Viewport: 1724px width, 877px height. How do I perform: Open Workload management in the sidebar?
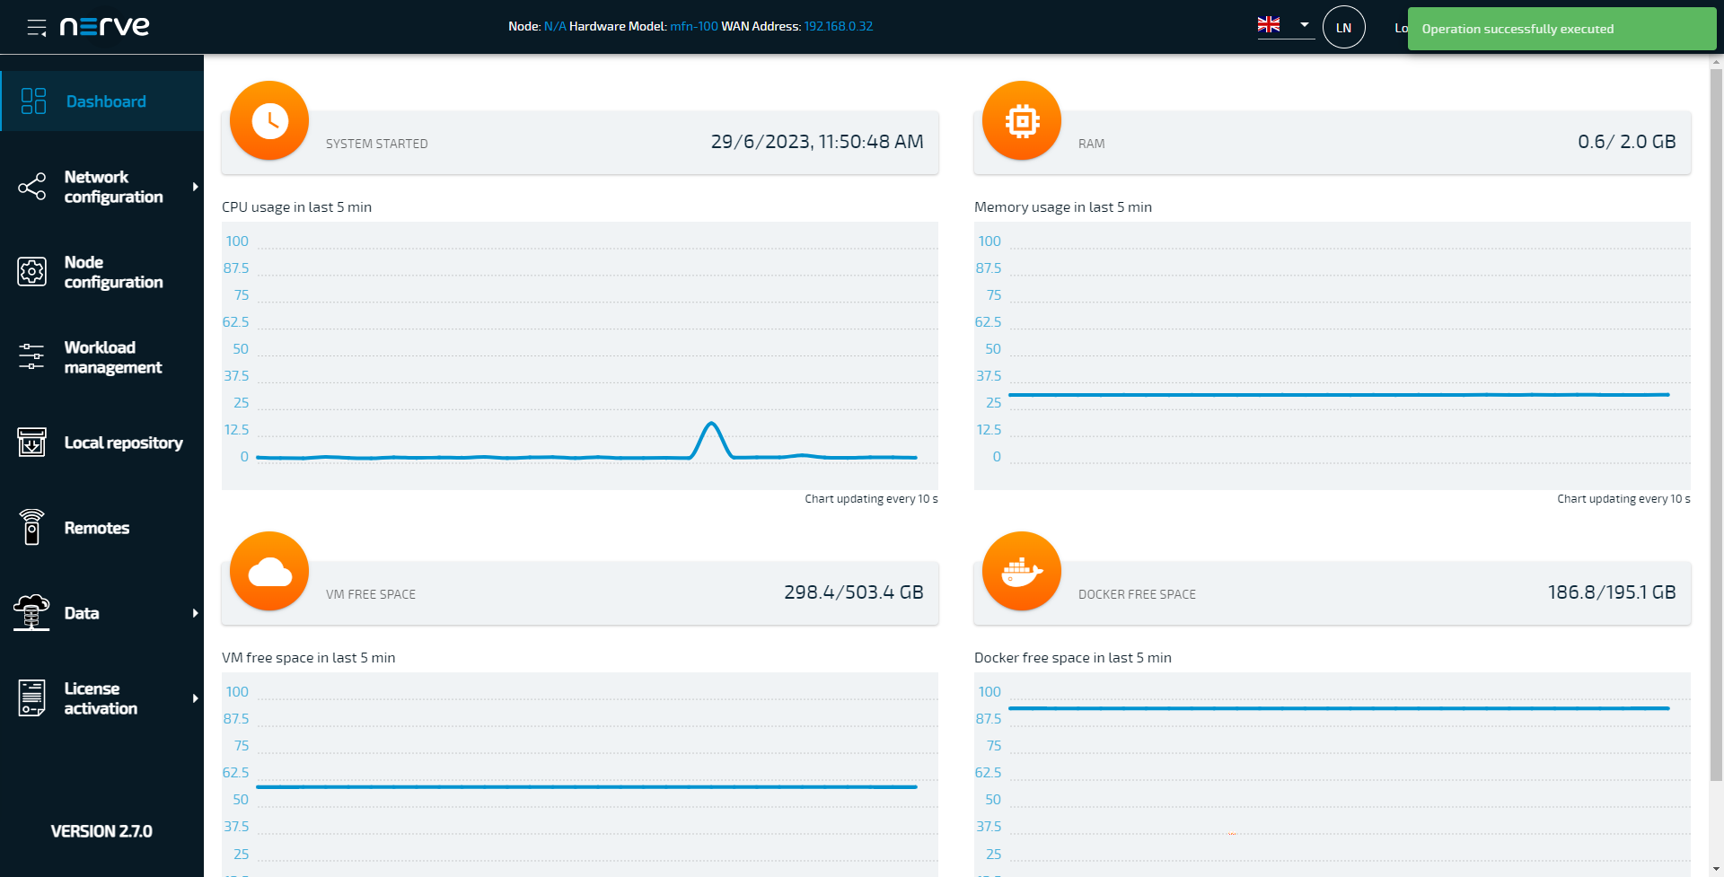pos(112,357)
